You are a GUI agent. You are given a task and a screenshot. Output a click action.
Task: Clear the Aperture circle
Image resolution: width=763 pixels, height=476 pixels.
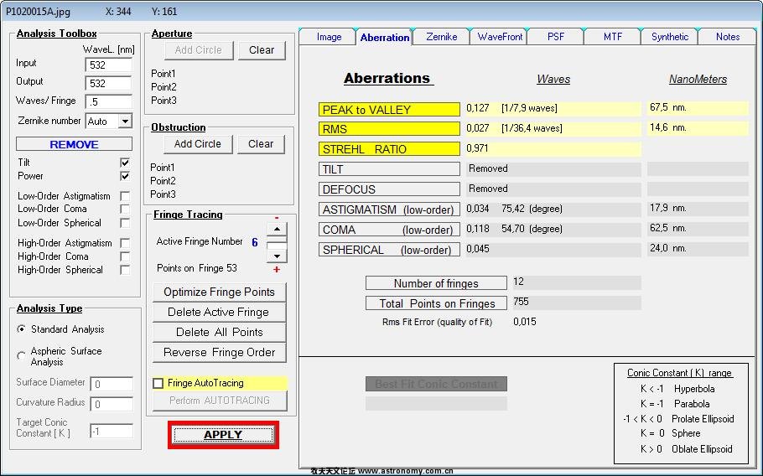pyautogui.click(x=262, y=50)
